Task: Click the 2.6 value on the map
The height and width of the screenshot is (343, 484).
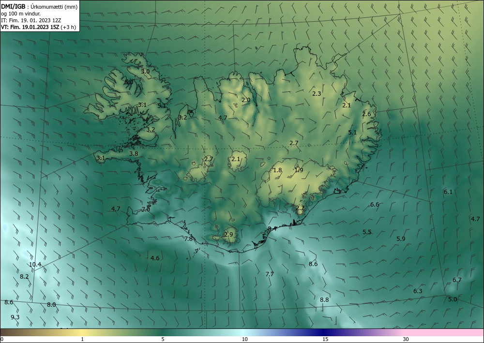Action: [366, 114]
